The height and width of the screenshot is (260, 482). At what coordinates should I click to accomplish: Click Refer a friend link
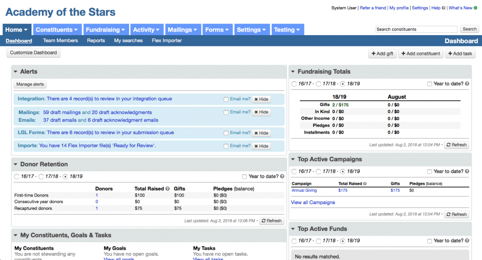click(373, 8)
